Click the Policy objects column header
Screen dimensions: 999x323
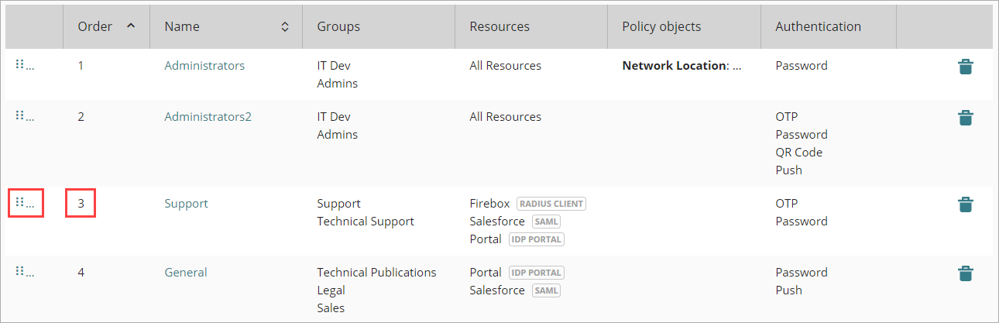661,26
